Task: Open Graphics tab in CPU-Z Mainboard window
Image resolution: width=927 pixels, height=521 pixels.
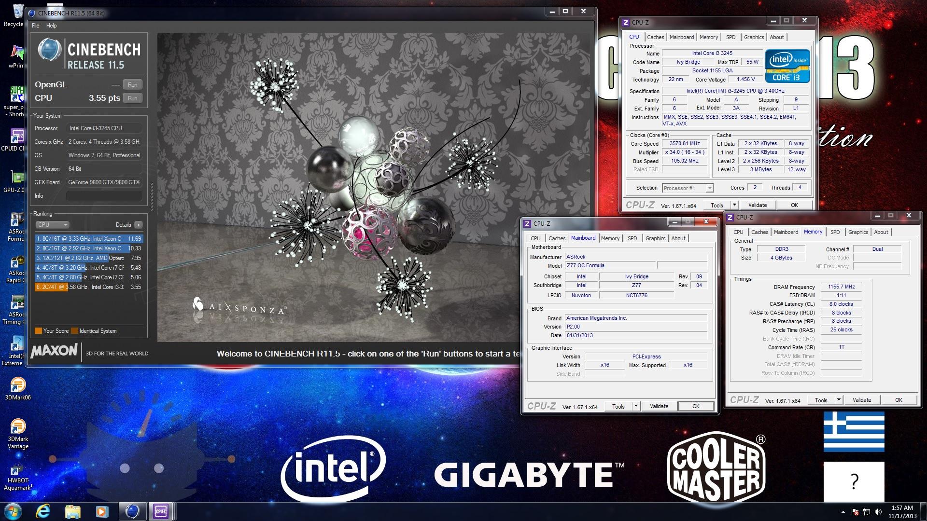Action: [x=655, y=238]
